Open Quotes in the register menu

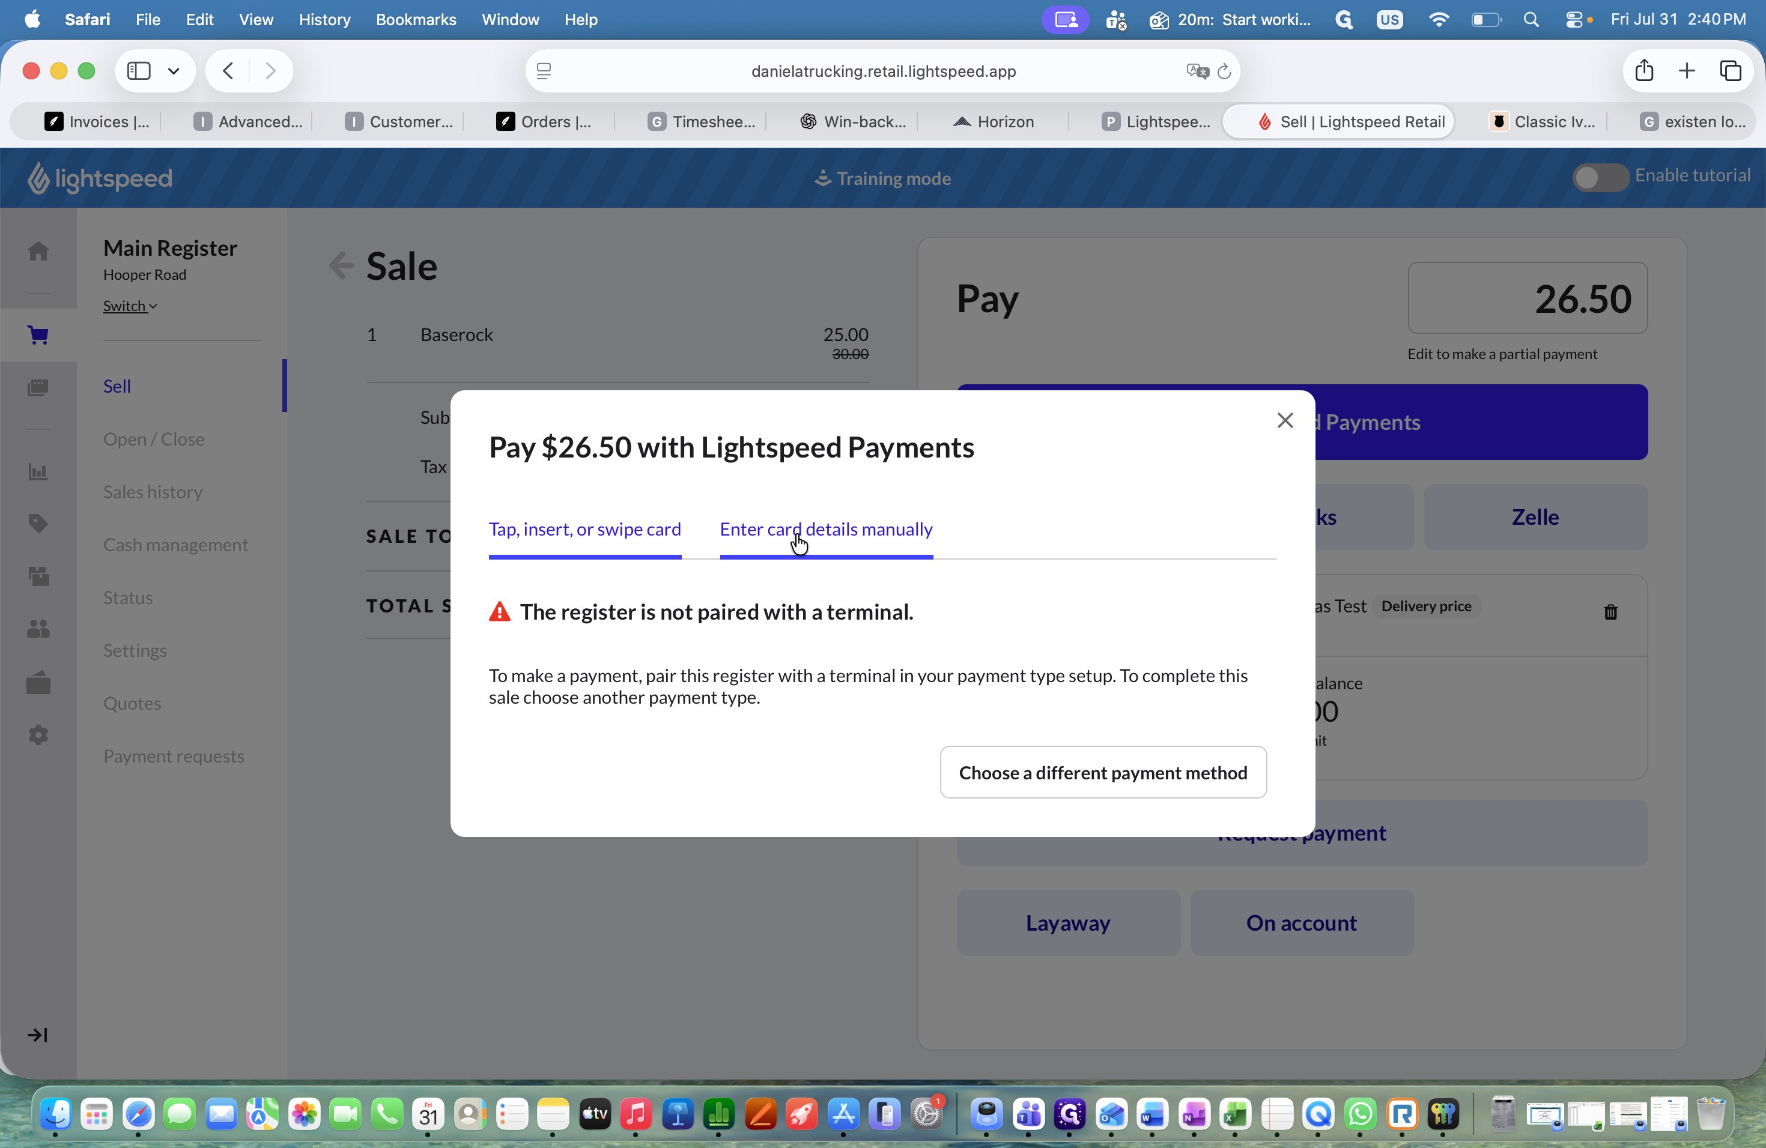(x=132, y=703)
